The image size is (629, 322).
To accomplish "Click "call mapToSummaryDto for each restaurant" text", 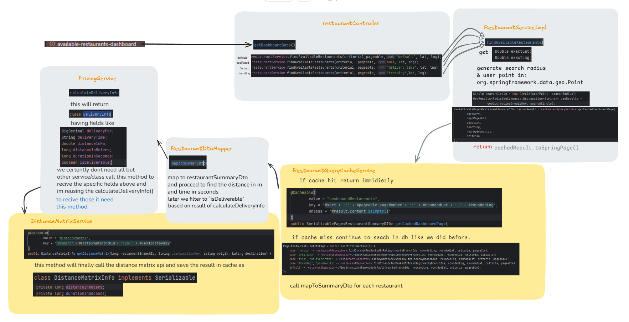I will click(346, 286).
